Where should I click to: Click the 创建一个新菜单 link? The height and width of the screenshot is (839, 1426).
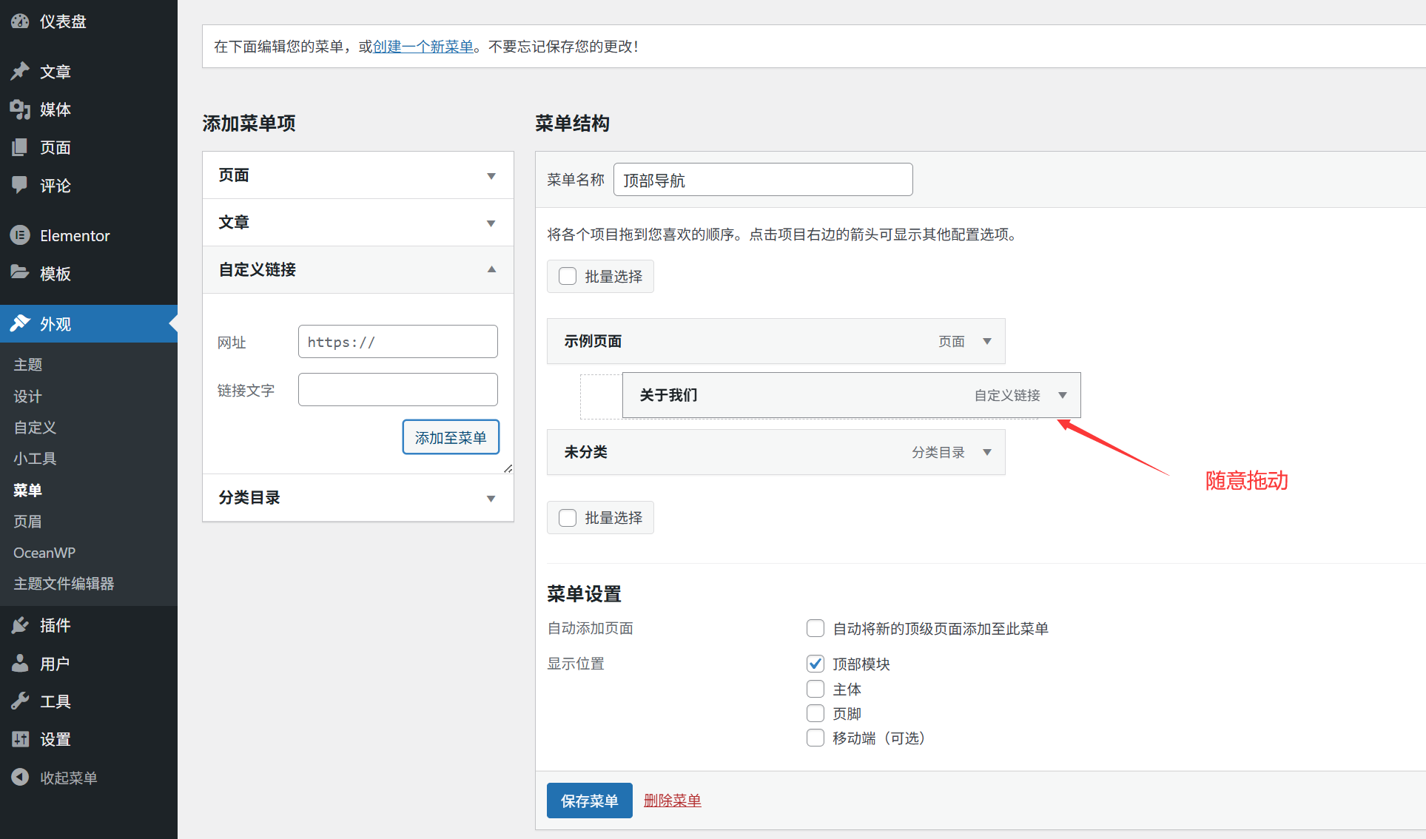423,47
